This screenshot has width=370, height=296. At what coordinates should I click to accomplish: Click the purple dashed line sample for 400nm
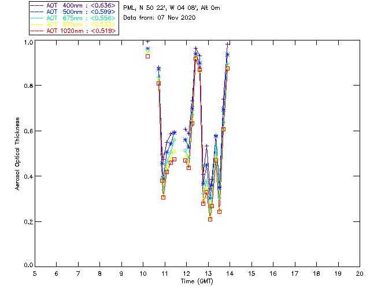click(37, 5)
